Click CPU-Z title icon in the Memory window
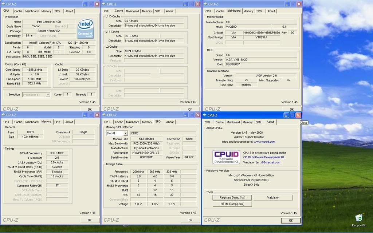Viewport: 373px width, 233px height. 3,115
